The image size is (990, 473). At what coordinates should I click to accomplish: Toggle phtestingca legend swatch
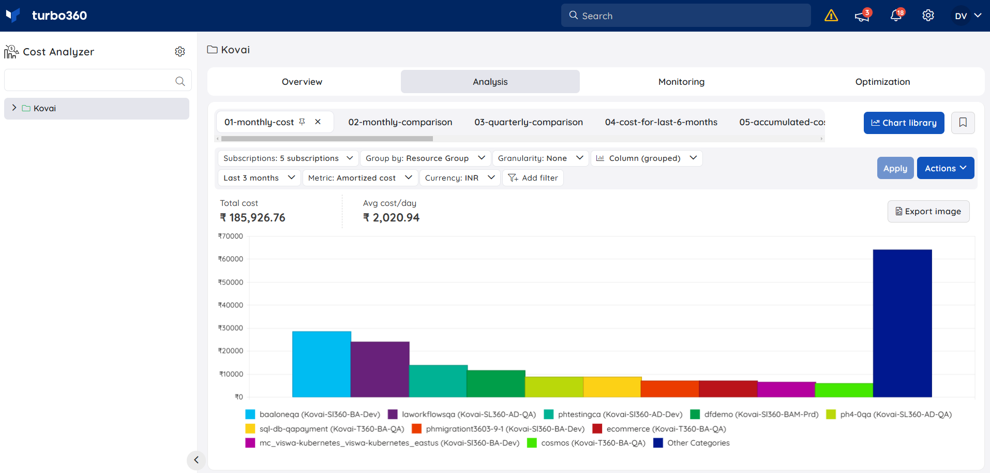[x=549, y=414]
